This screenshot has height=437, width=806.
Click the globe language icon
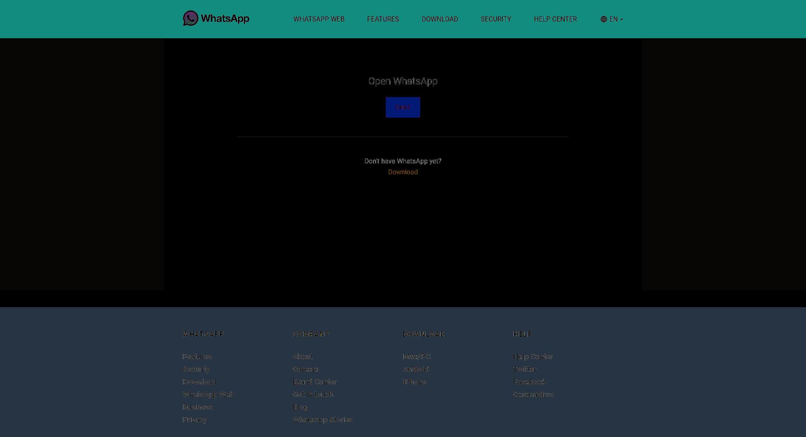604,19
